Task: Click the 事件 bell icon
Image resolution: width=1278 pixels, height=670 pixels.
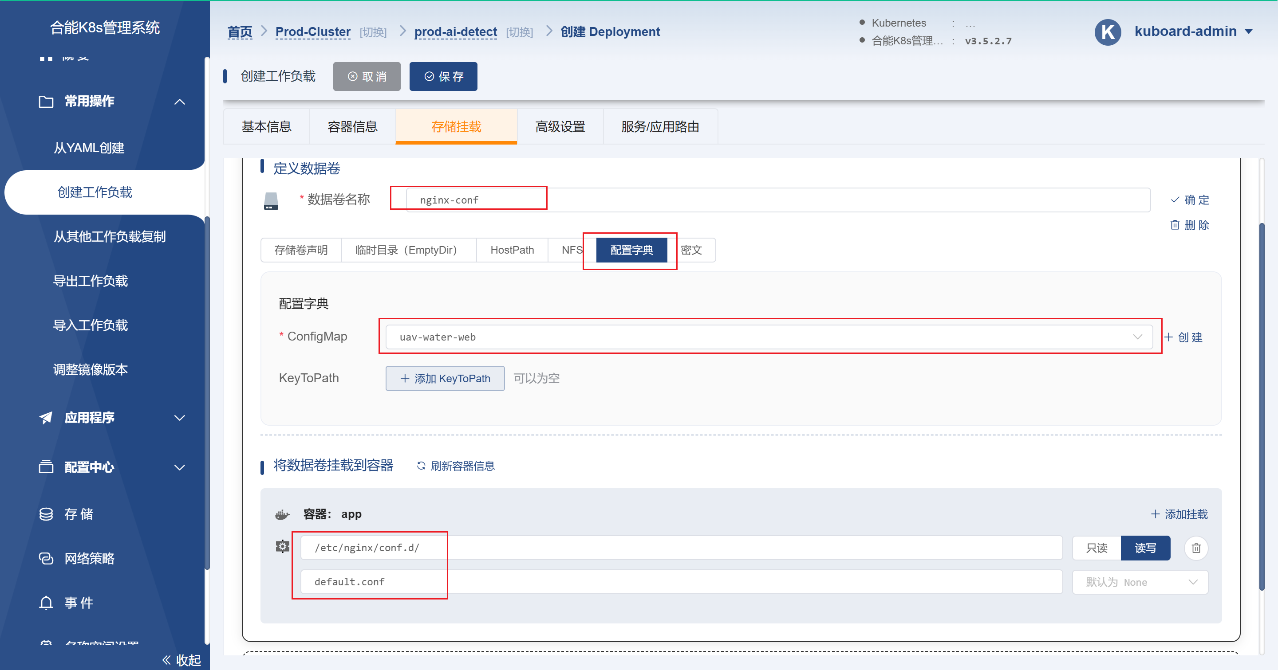Action: [x=46, y=603]
